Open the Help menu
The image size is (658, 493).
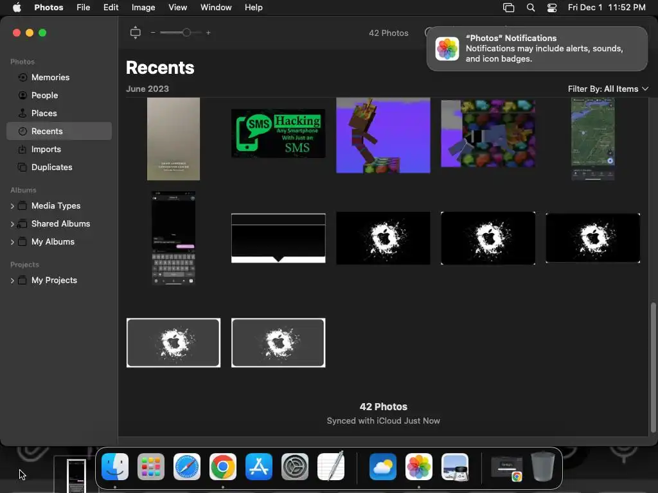pyautogui.click(x=253, y=8)
